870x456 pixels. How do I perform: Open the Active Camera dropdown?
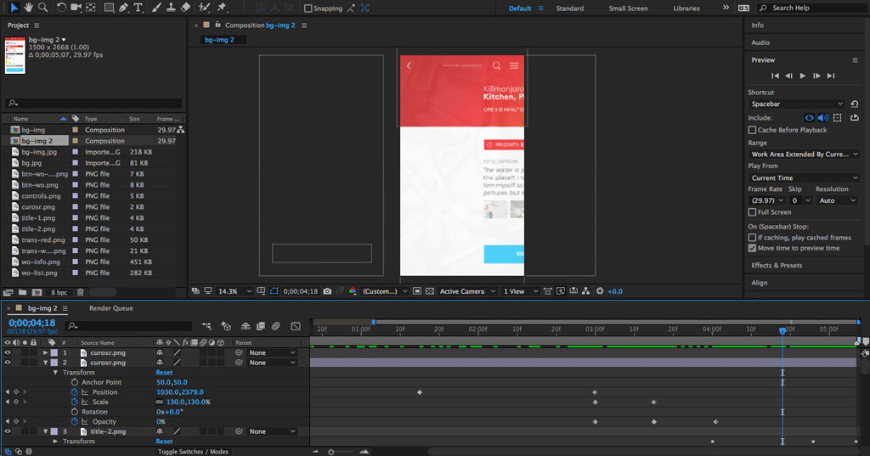point(467,291)
